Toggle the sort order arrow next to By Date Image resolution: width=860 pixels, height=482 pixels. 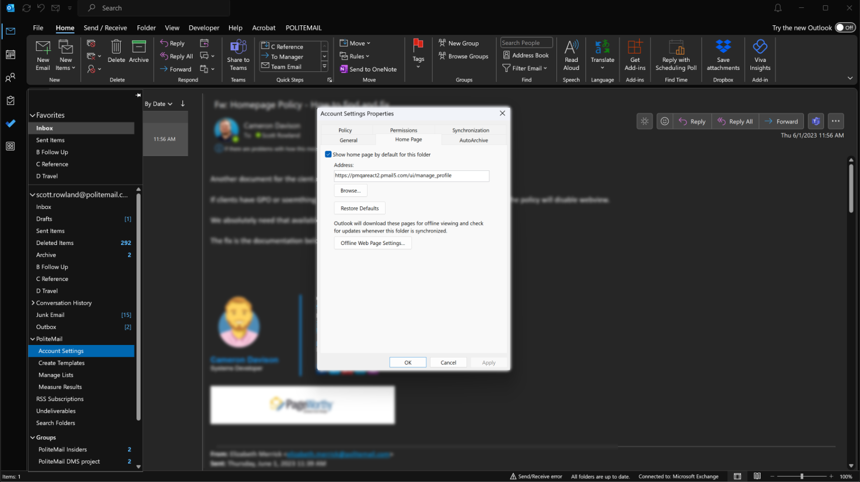point(183,104)
